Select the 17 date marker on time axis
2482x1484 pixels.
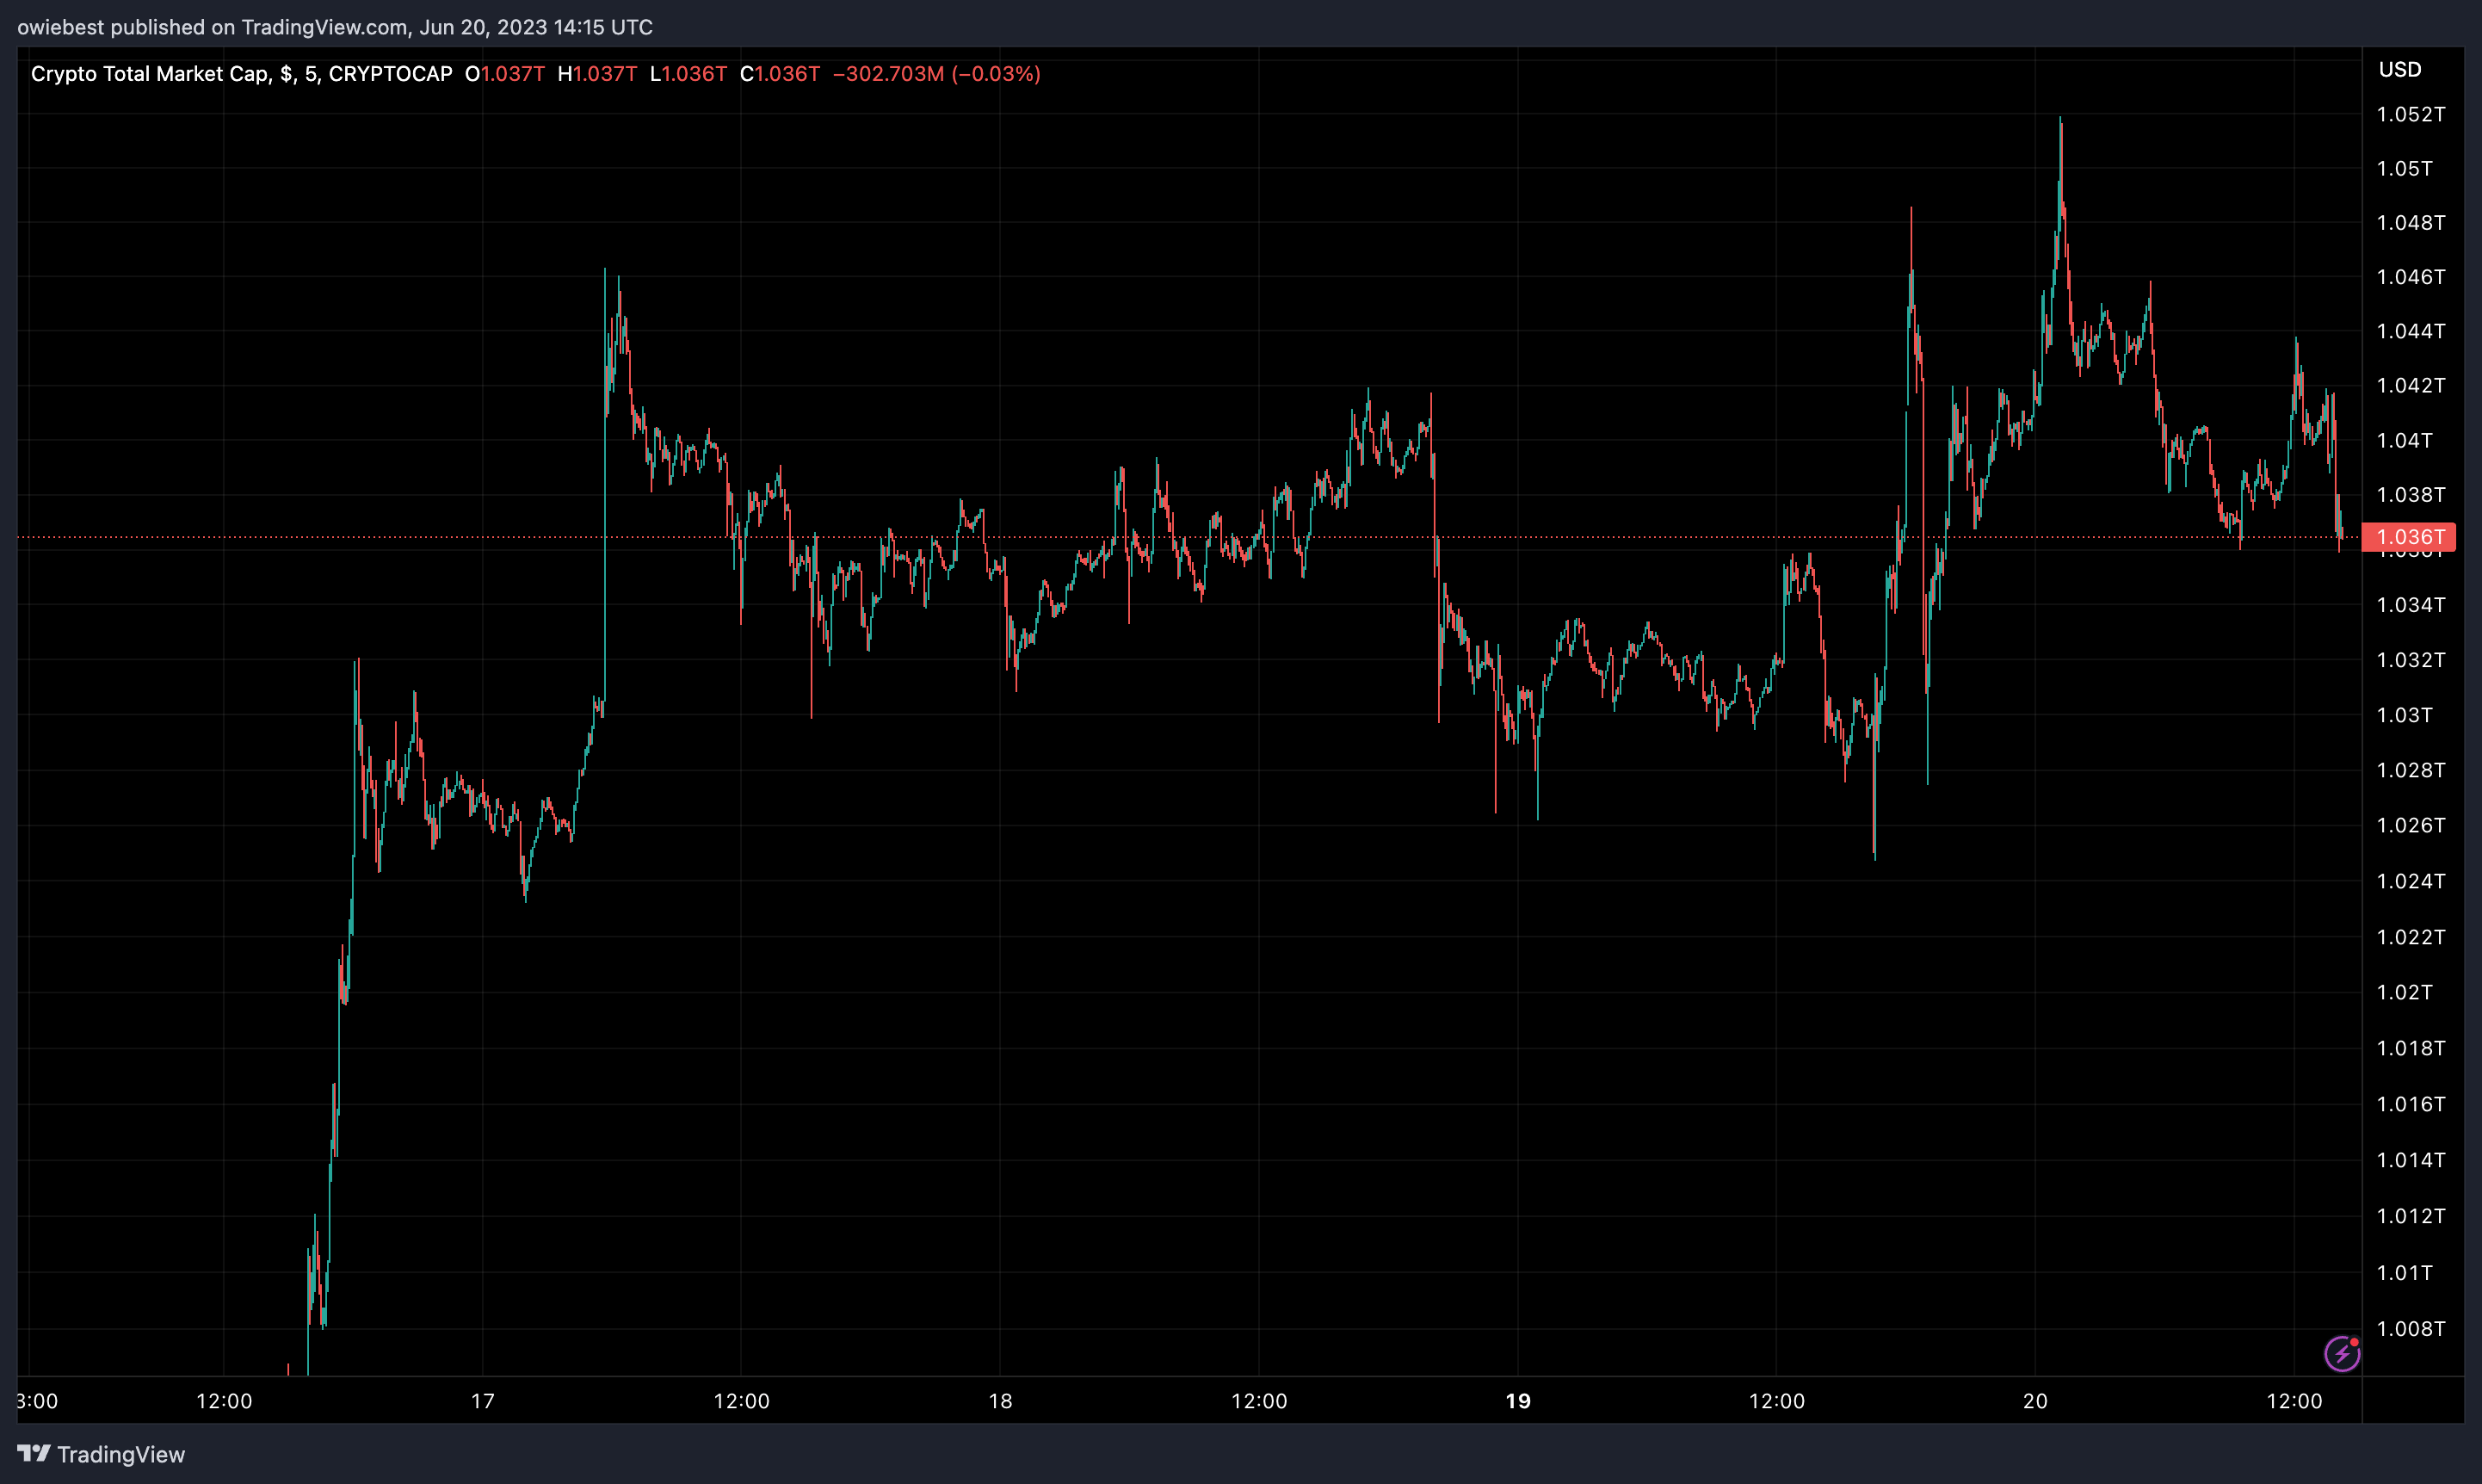pyautogui.click(x=483, y=1401)
